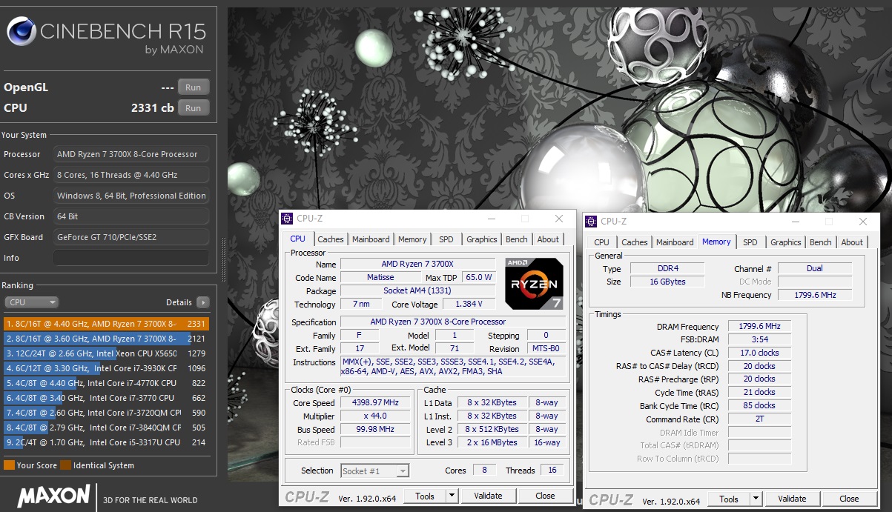
Task: Click the Multiplier value x 44.0
Action: coord(375,416)
